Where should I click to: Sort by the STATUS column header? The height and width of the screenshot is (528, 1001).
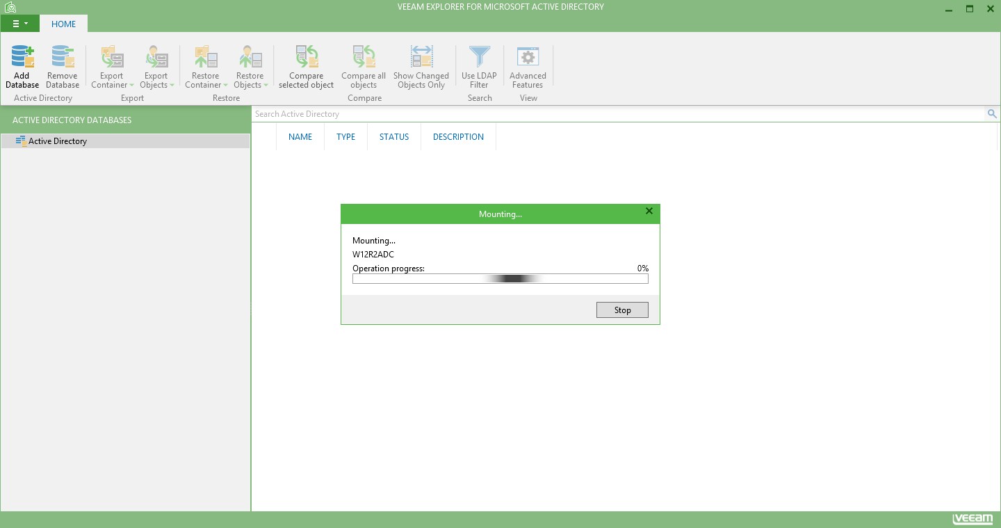[x=394, y=137]
